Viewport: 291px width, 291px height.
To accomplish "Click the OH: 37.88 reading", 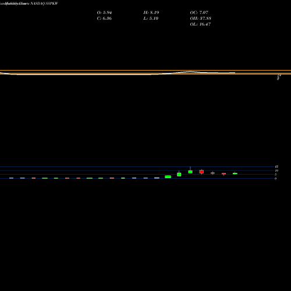I will point(201,19).
